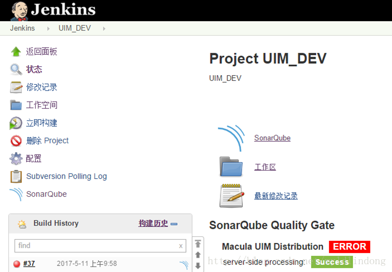
Task: Click the weather sun icon in Build History
Action: pyautogui.click(x=22, y=224)
